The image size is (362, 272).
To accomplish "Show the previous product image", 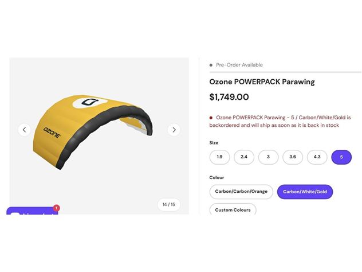I will (24, 130).
